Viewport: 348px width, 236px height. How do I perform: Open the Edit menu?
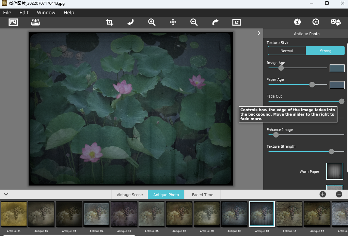coord(24,13)
